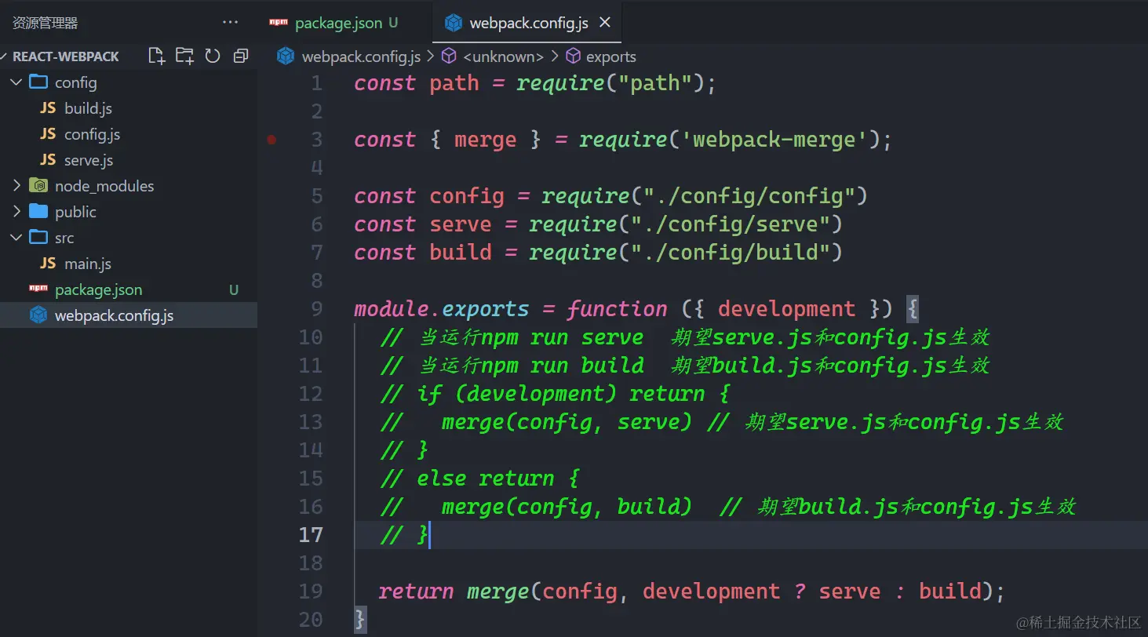Click npm icon beside package.json in tree
Viewport: 1148px width, 637px height.
[38, 289]
